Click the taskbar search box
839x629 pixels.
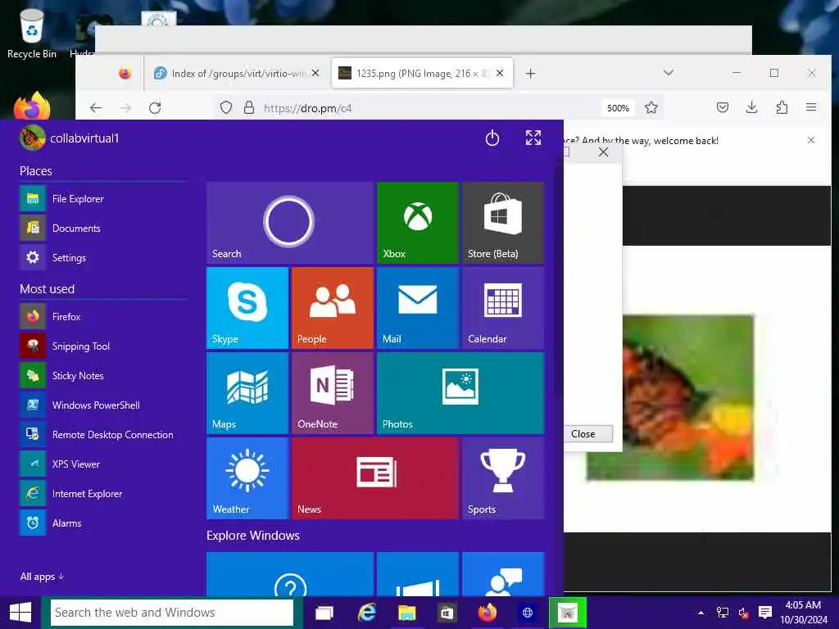(172, 613)
